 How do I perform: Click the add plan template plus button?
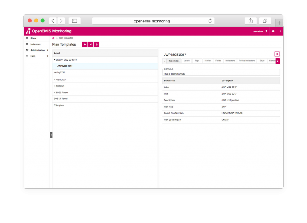tap(84, 45)
